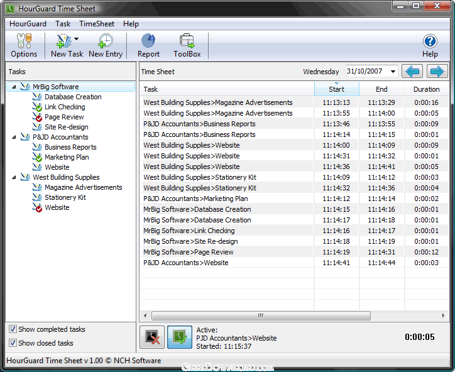This screenshot has width=455, height=372.
Task: Select the Marketing Plan tree item
Action: [67, 157]
